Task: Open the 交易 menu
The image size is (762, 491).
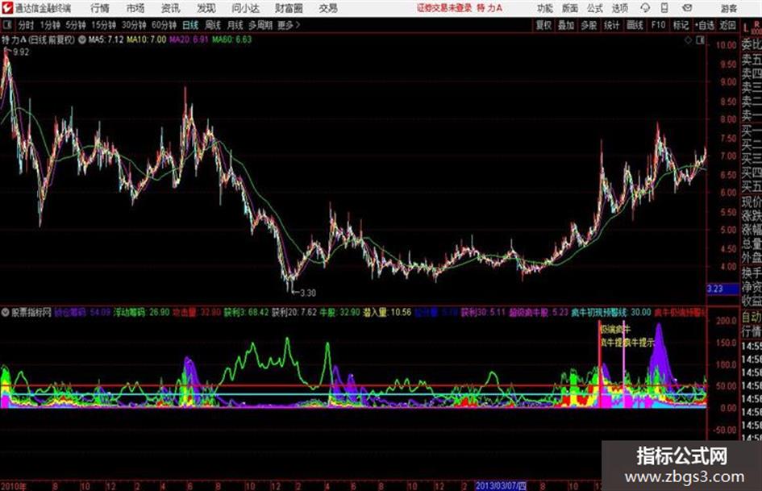Action: (x=328, y=8)
